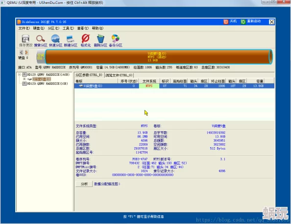Click the 关机 shutdown icon
Image resolution: width=291 pixels, height=224 pixels.
[x=226, y=22]
